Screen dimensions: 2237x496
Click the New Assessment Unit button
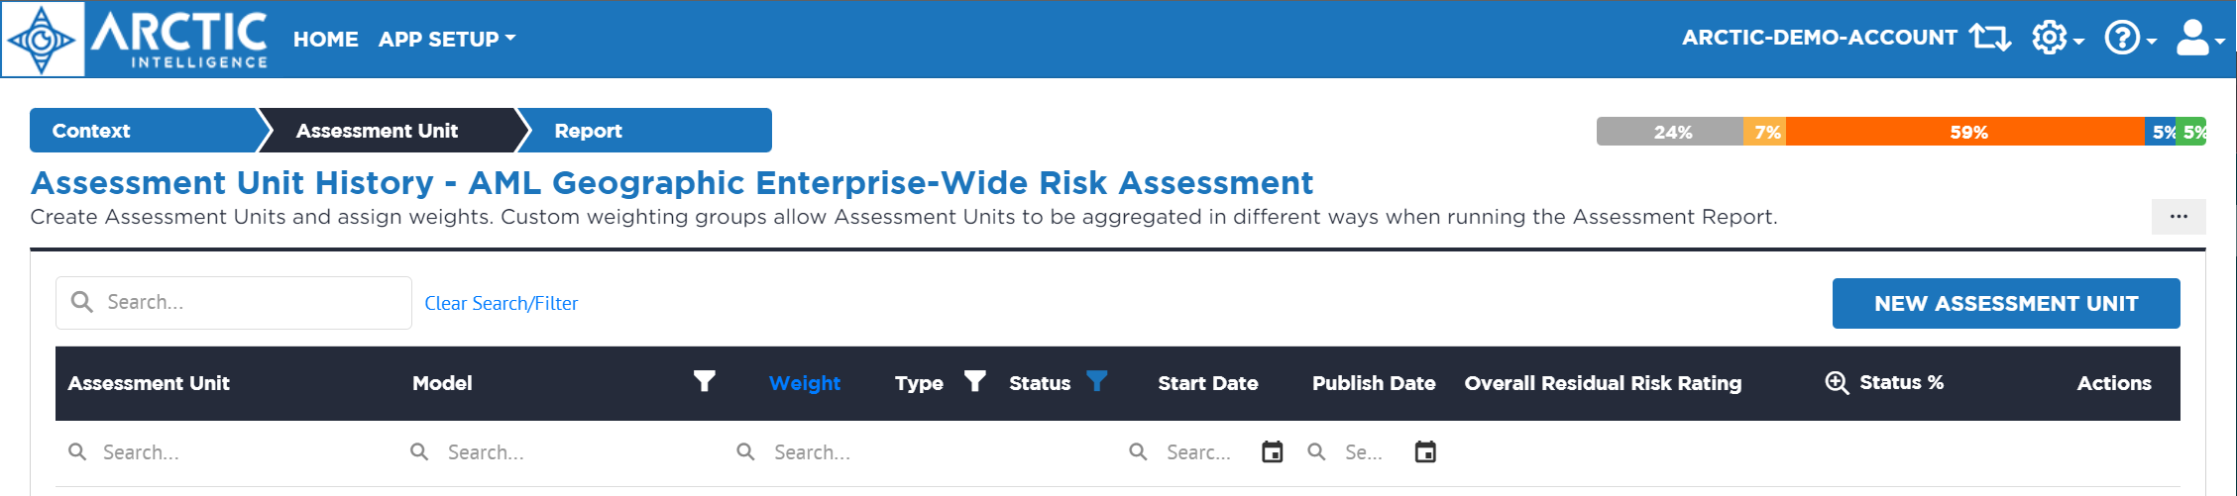tap(2006, 303)
